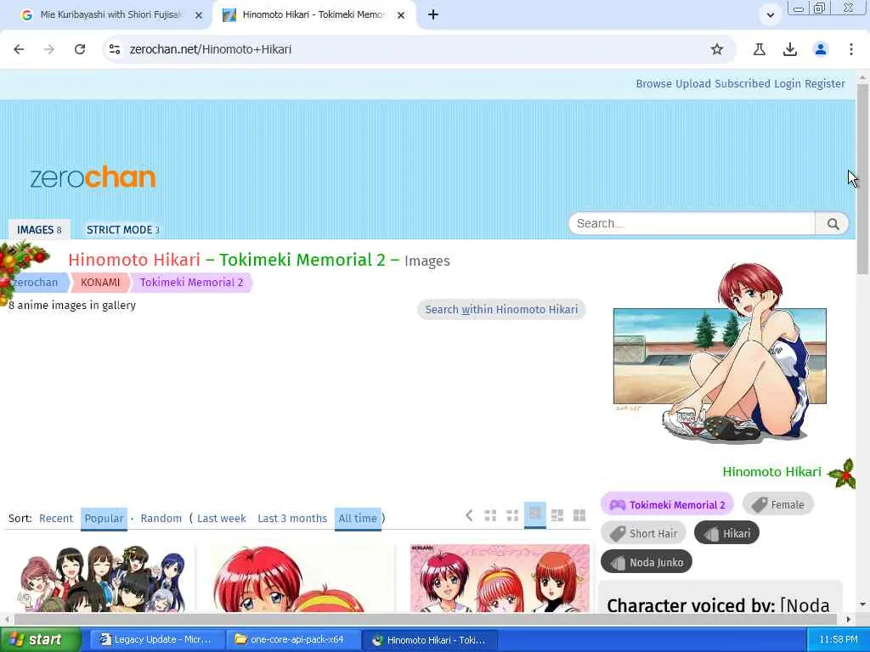The width and height of the screenshot is (870, 652).
Task: Open the pink KONAMI three girls thumbnail
Action: pos(500,578)
